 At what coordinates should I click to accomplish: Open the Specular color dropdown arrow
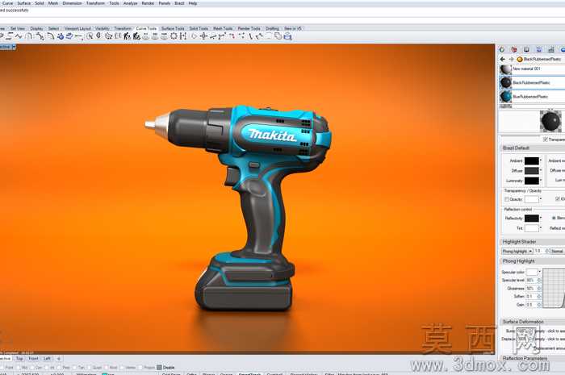pos(539,272)
